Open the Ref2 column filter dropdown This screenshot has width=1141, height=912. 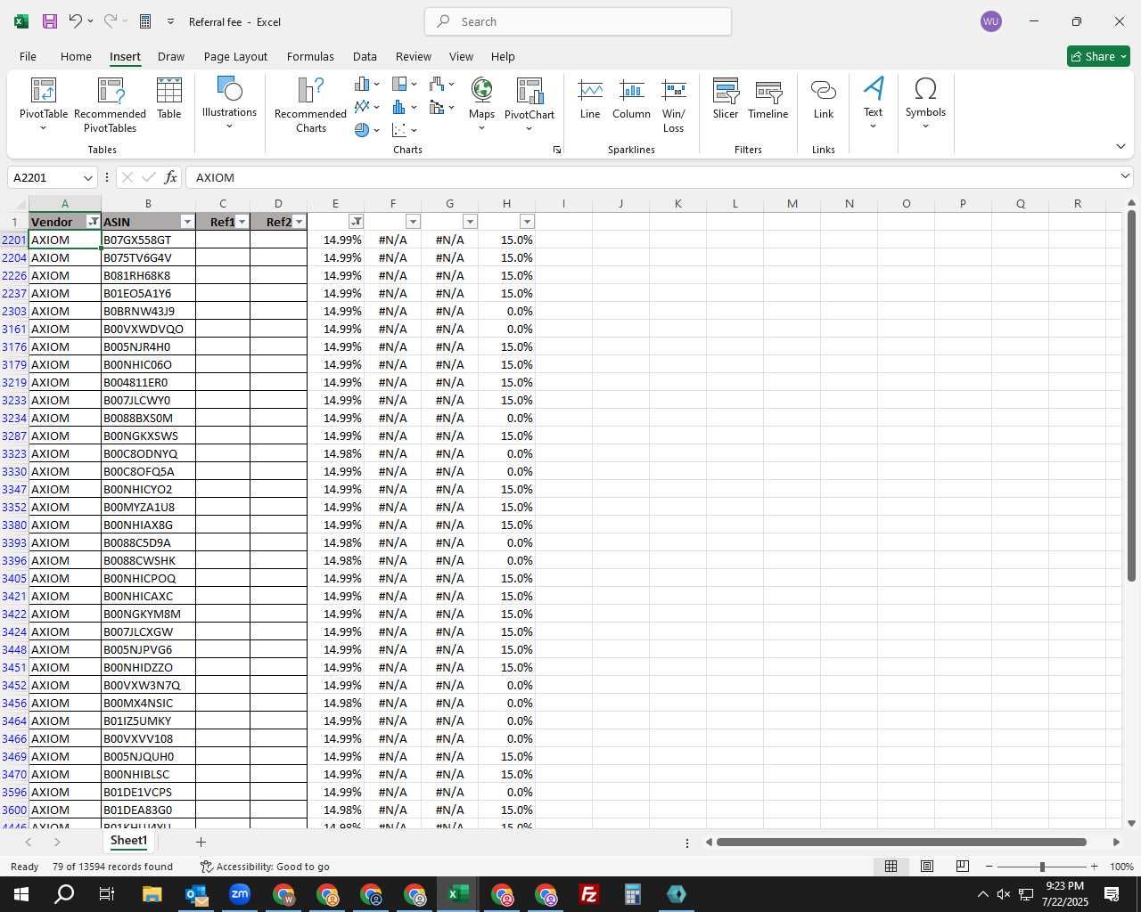click(x=299, y=222)
